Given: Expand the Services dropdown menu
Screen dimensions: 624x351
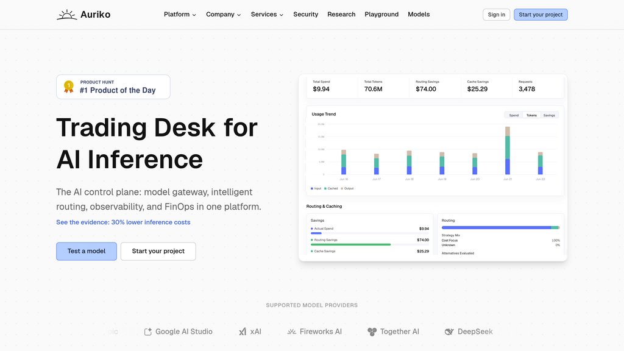Looking at the screenshot, I should coord(267,15).
